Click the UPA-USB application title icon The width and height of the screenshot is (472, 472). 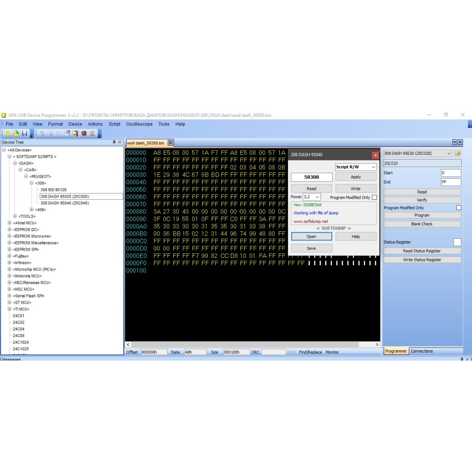4,115
